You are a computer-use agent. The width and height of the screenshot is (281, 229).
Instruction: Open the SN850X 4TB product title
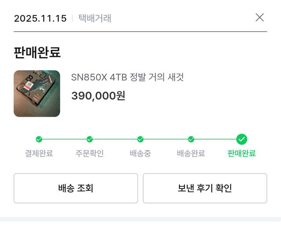[x=127, y=78]
